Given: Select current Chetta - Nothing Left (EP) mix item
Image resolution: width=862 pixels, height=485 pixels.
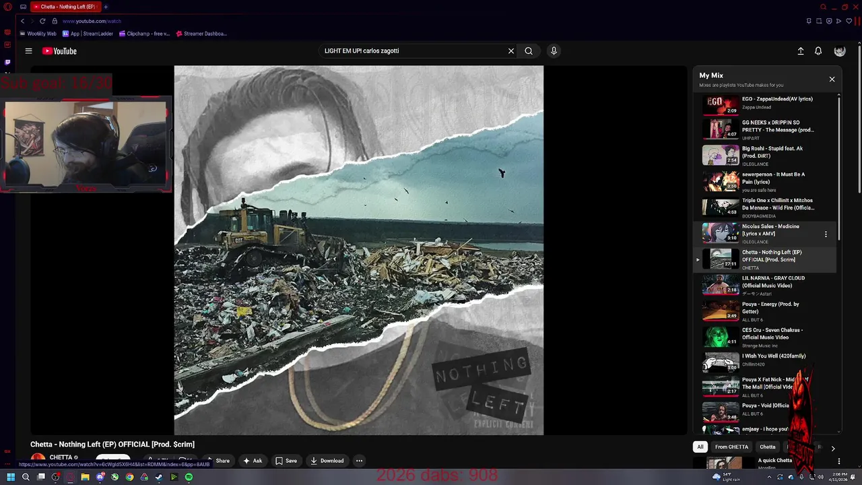Looking at the screenshot, I should click(x=766, y=259).
